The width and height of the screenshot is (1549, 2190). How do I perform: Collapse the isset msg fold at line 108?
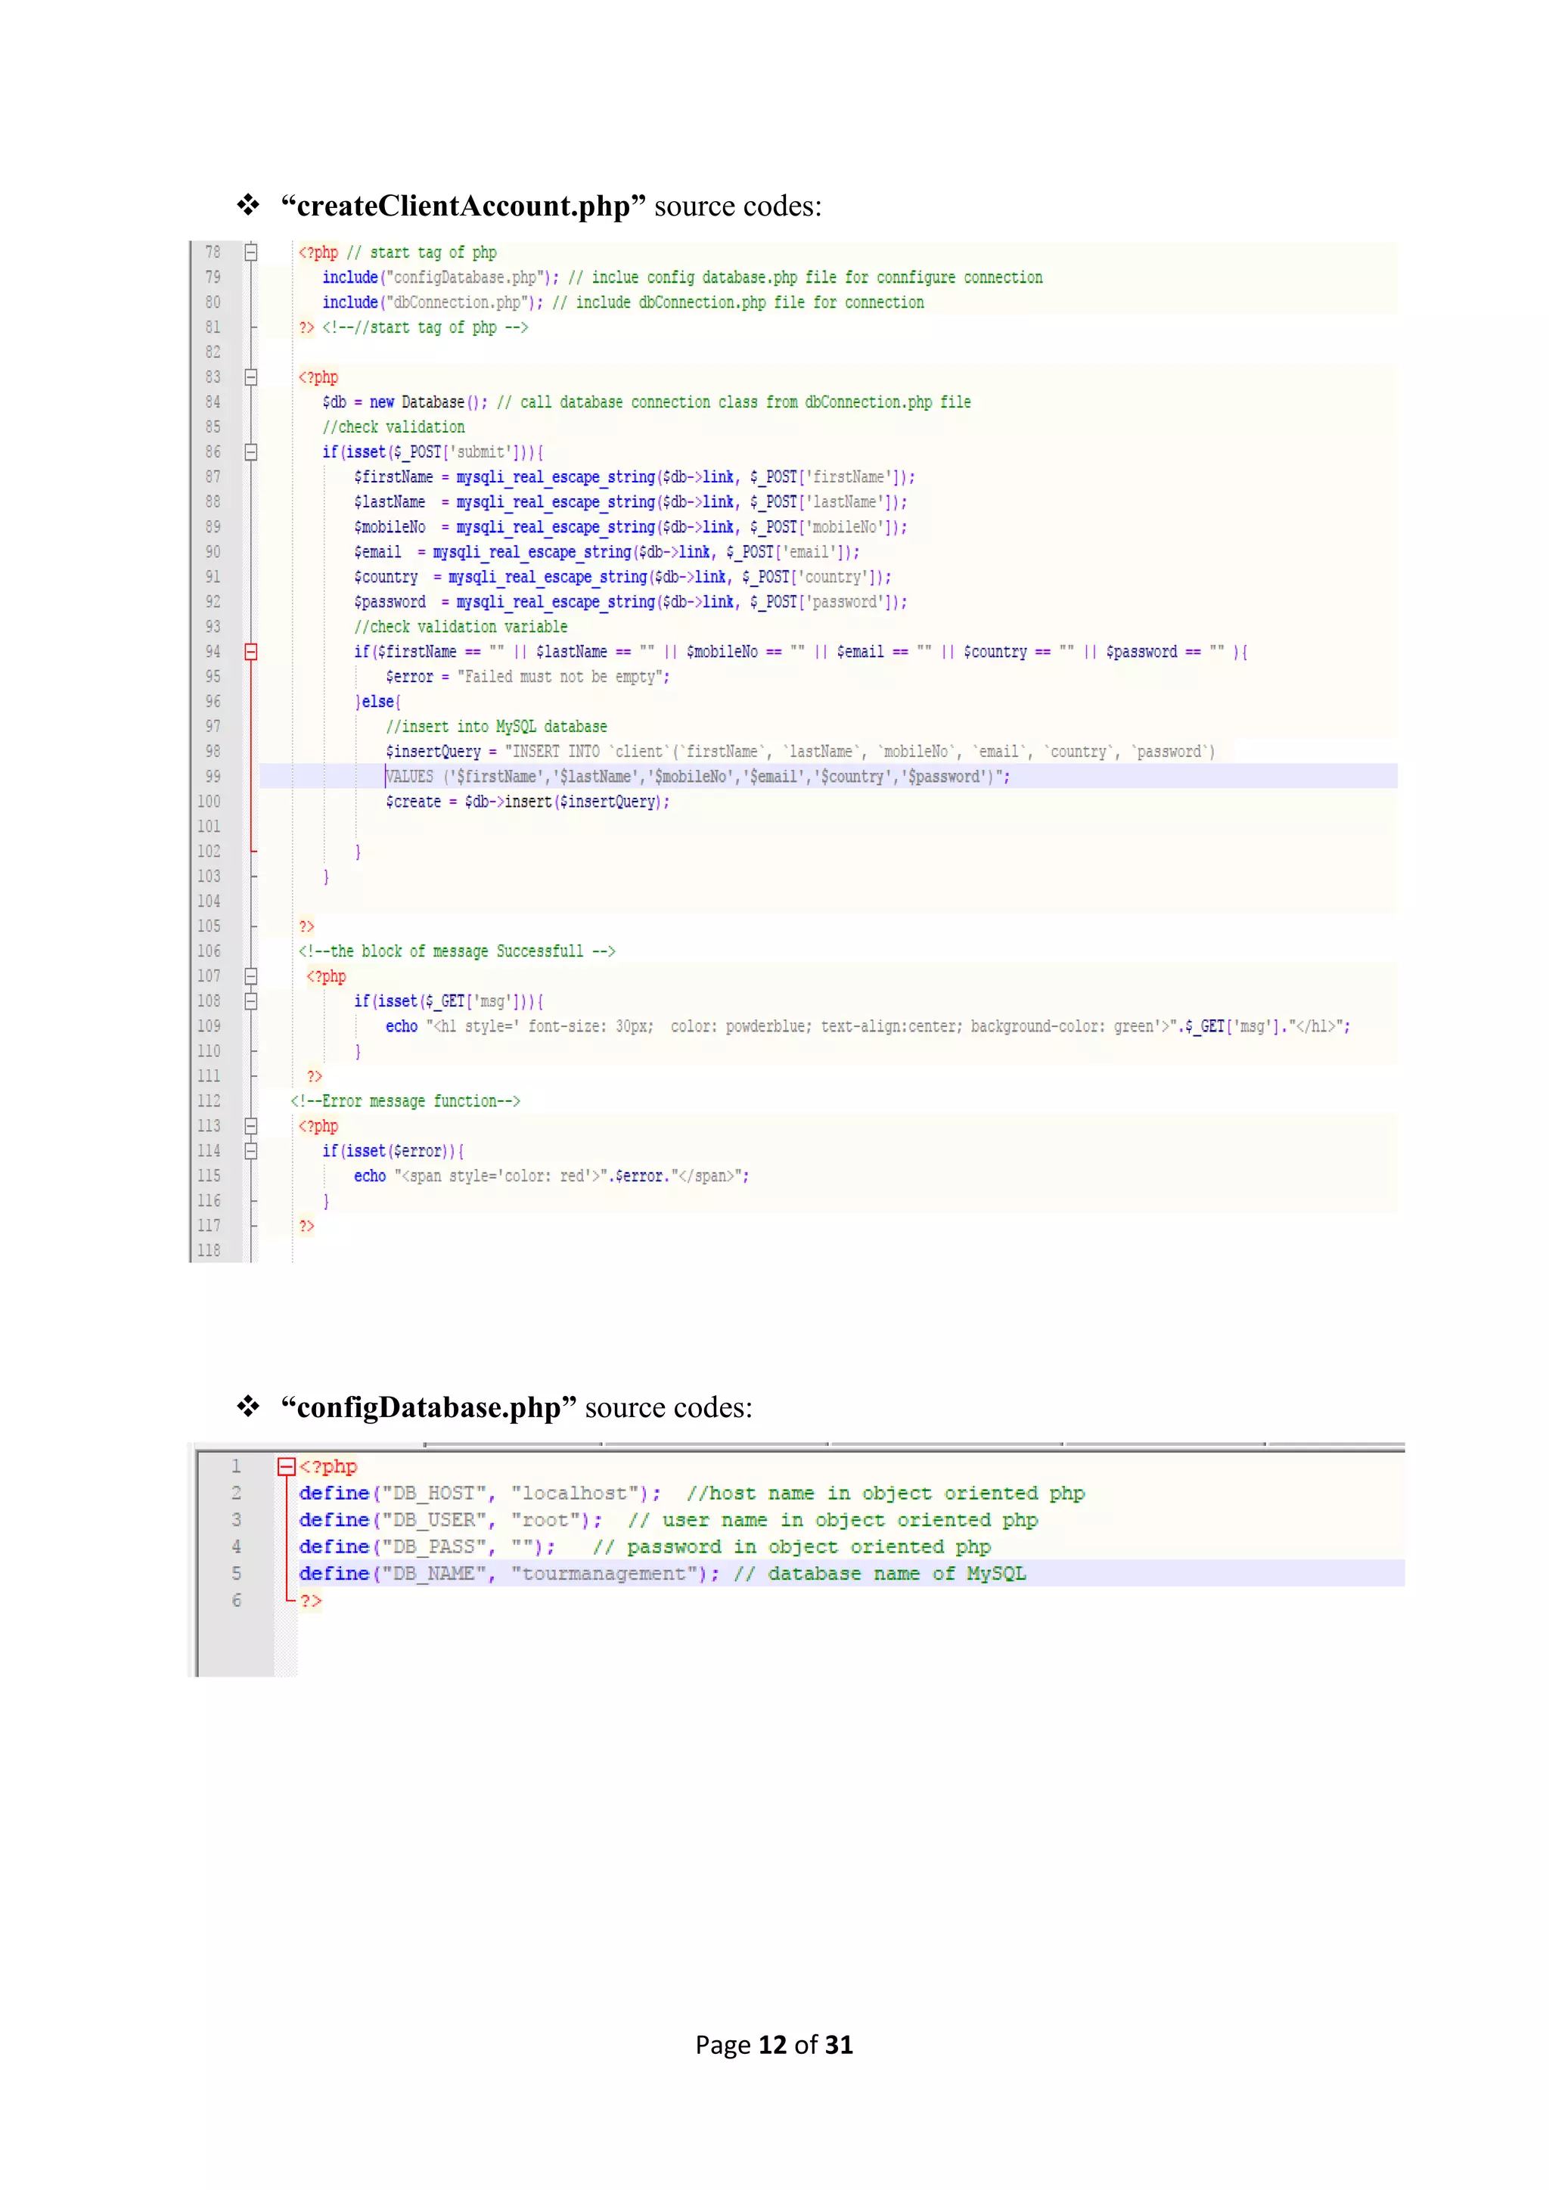click(251, 1001)
